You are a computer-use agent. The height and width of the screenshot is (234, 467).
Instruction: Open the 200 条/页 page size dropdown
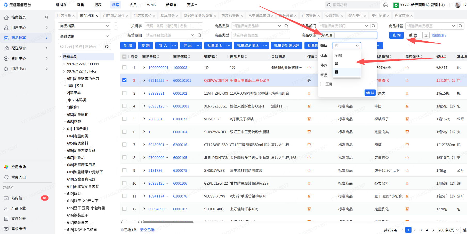click(448, 230)
